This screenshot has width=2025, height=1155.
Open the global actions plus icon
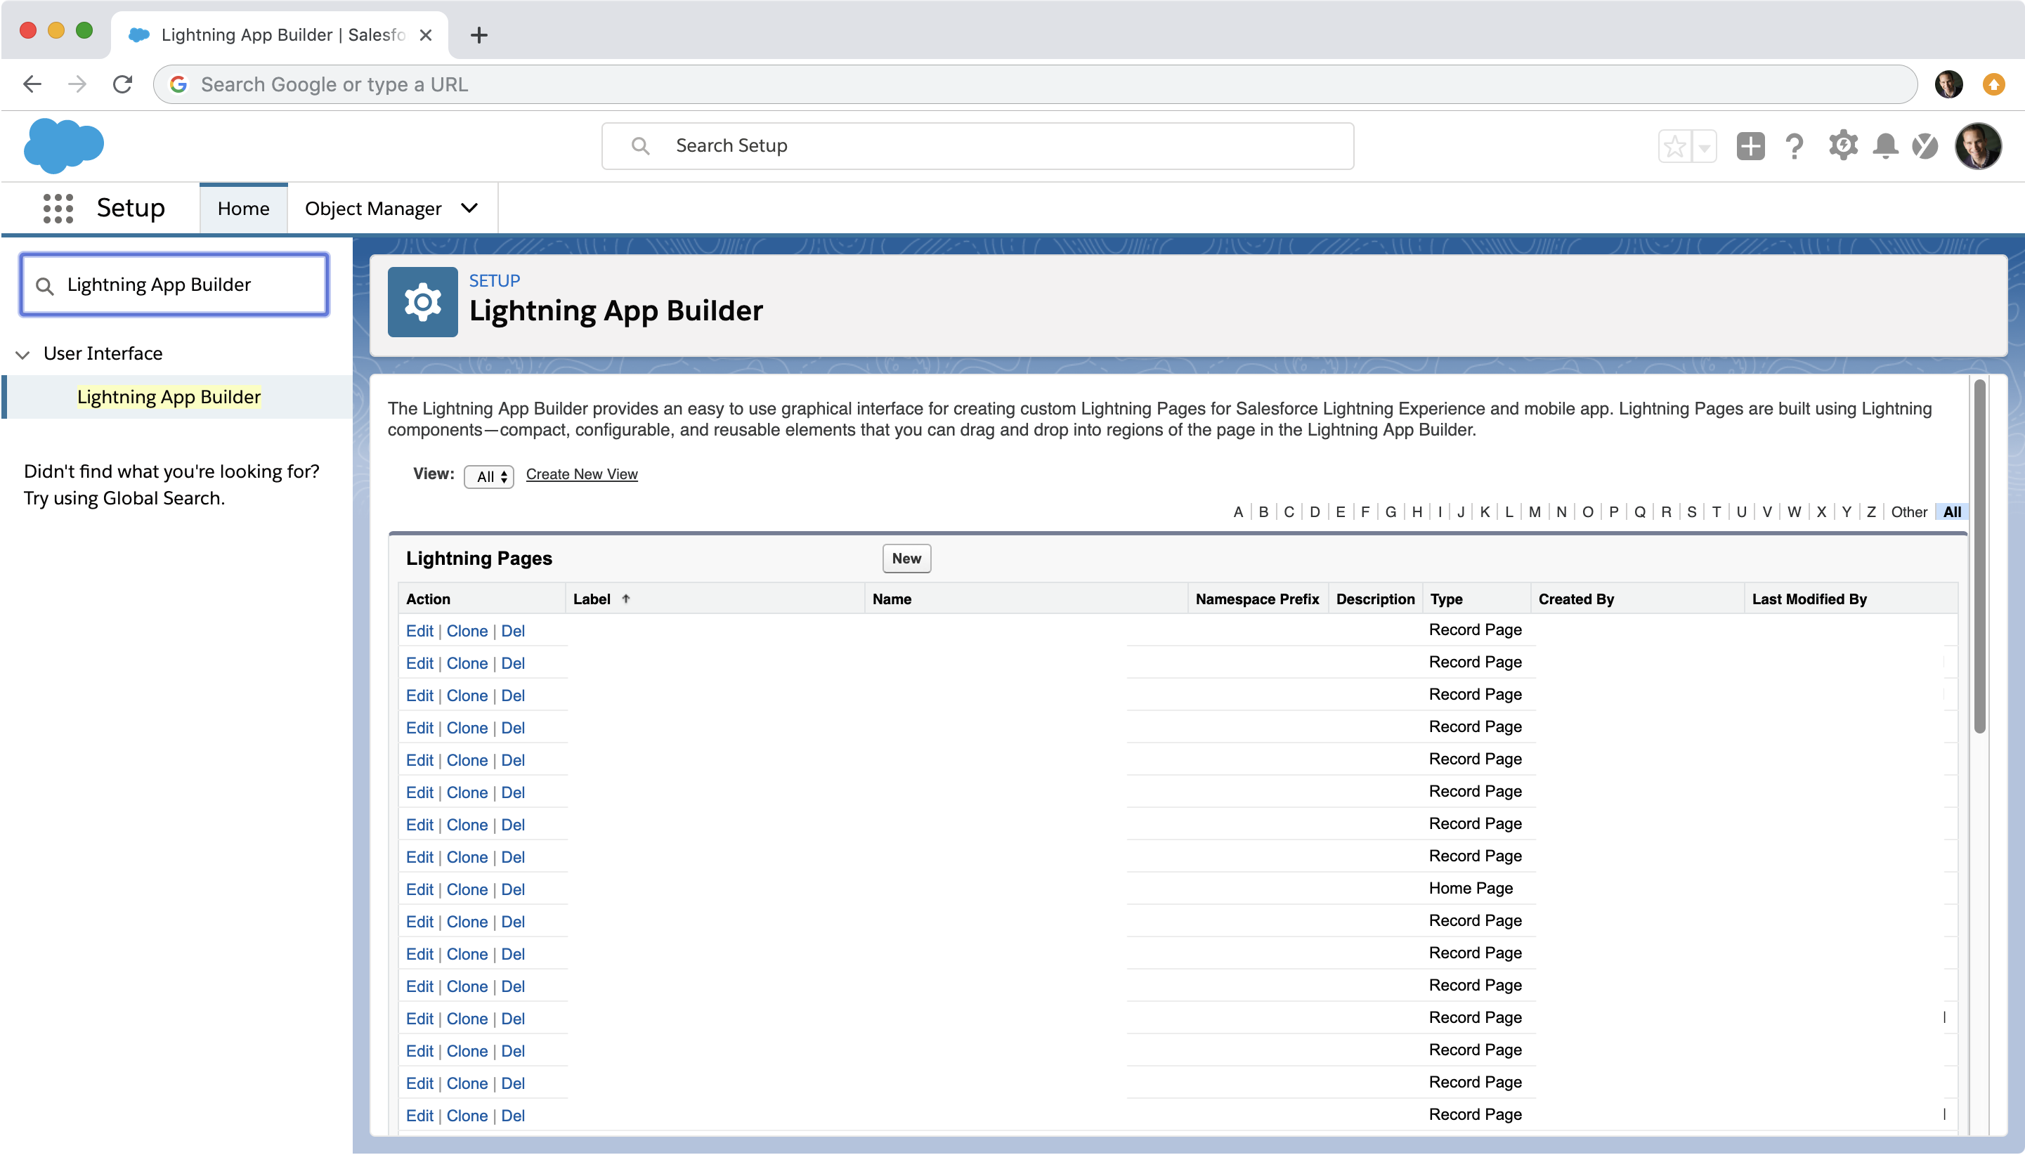1750,146
